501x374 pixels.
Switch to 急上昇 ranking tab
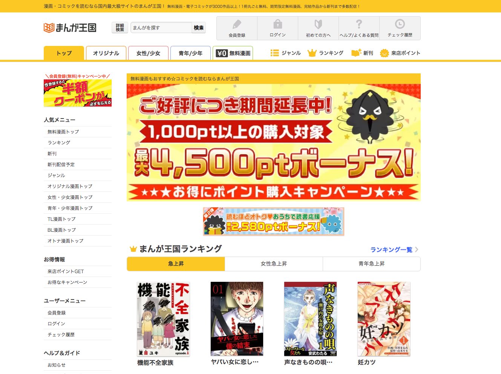coord(176,264)
